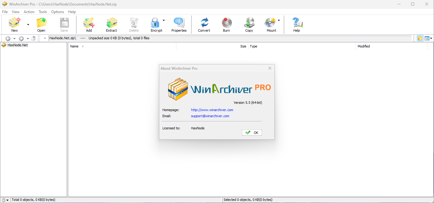
Task: Click the 'Selected 0 objects' status text
Action: 248,200
